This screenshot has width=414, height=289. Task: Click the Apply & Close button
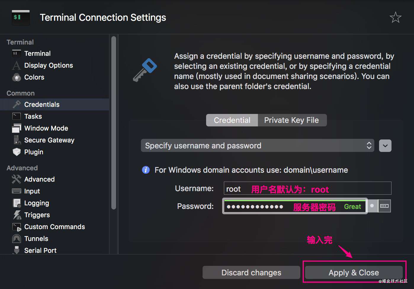tap(354, 272)
